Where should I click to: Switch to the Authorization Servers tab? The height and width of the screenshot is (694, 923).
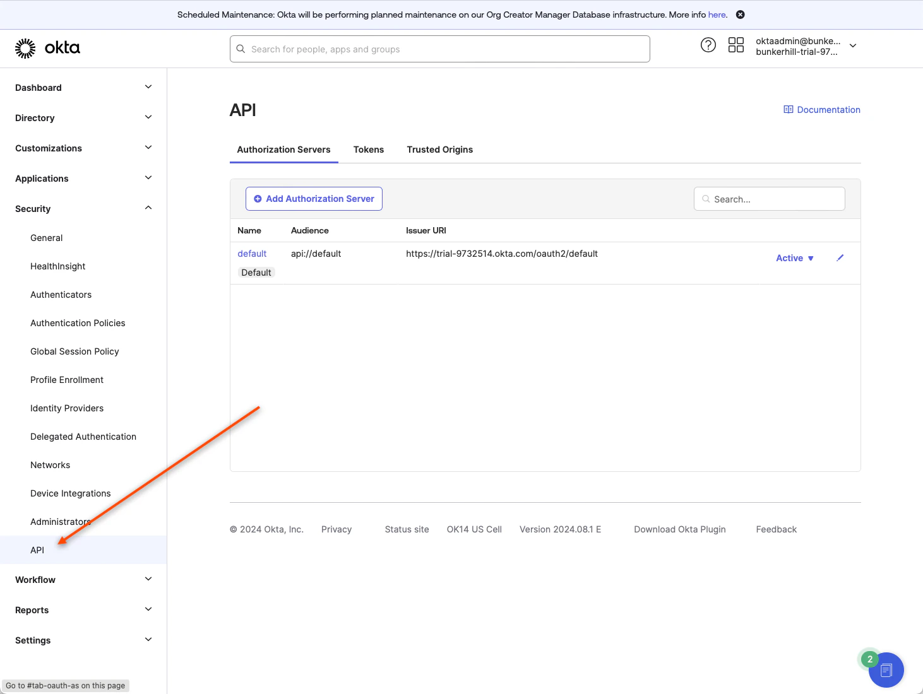pos(284,150)
